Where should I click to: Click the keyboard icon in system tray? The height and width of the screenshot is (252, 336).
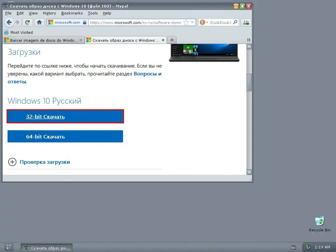[x=293, y=247]
